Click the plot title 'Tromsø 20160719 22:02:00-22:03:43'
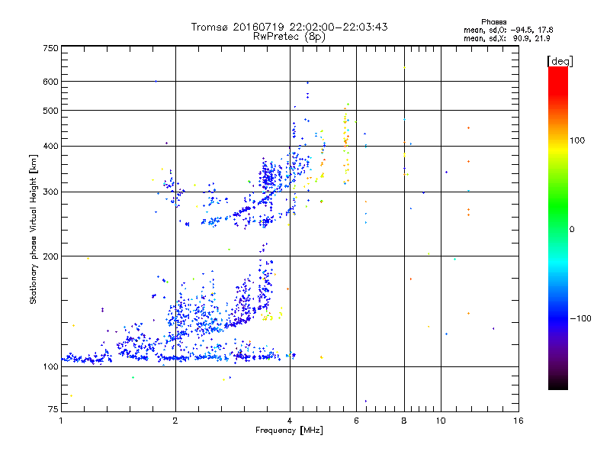The image size is (610, 458). (289, 27)
